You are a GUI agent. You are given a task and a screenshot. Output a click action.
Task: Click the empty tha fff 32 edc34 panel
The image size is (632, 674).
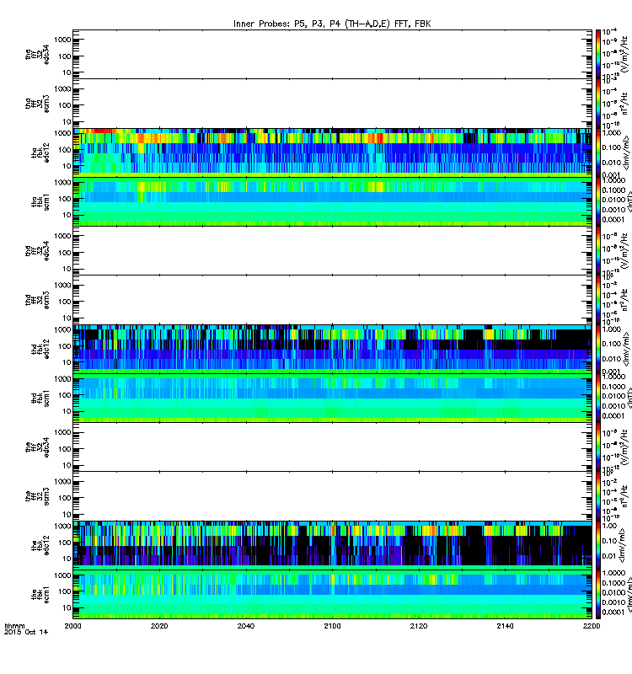click(x=332, y=54)
